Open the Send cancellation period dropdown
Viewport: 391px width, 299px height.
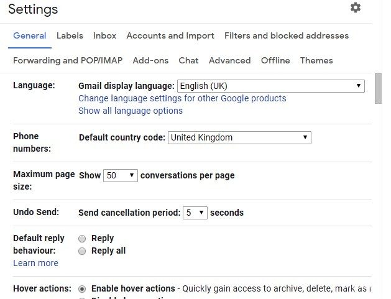(195, 213)
